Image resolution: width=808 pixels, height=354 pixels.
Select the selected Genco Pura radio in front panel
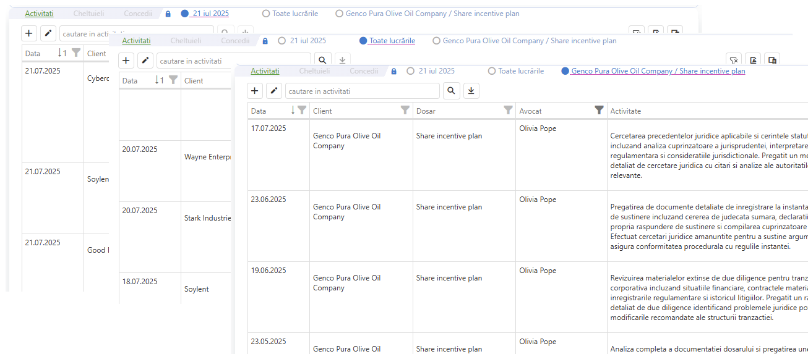click(565, 71)
